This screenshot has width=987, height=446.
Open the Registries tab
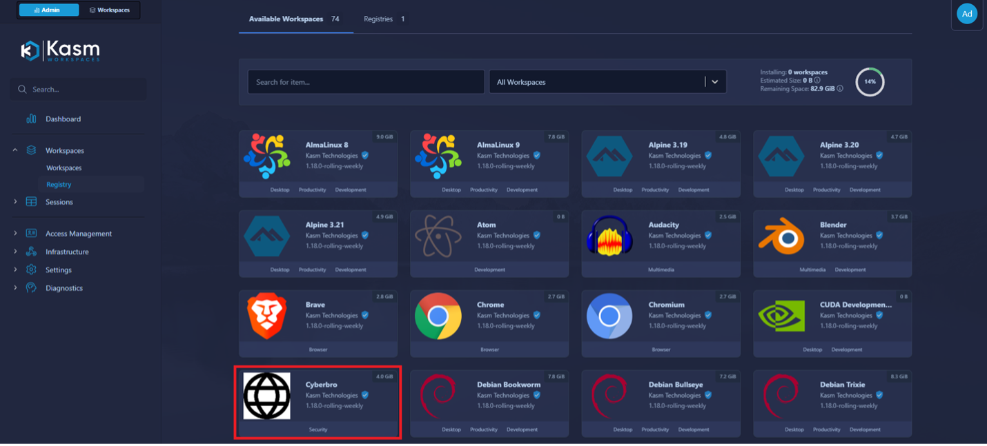384,19
